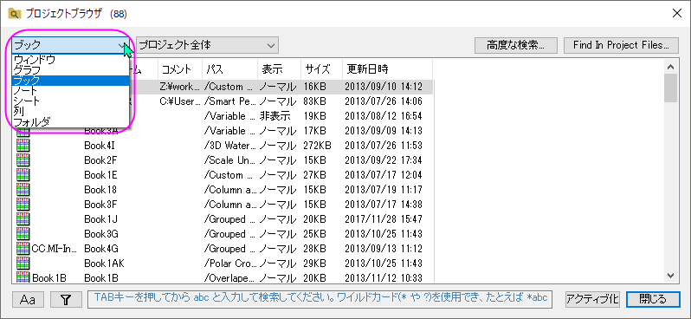Click the scrollbar down arrow
This screenshot has width=691, height=319.
tap(671, 276)
